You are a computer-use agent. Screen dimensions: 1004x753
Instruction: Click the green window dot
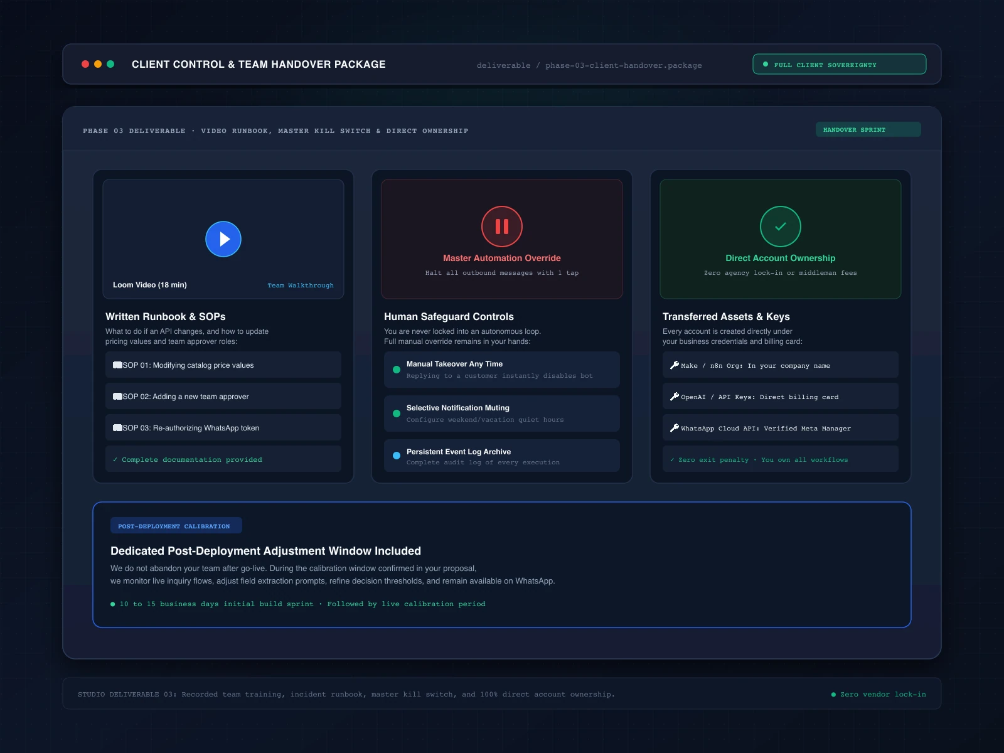[x=110, y=64]
